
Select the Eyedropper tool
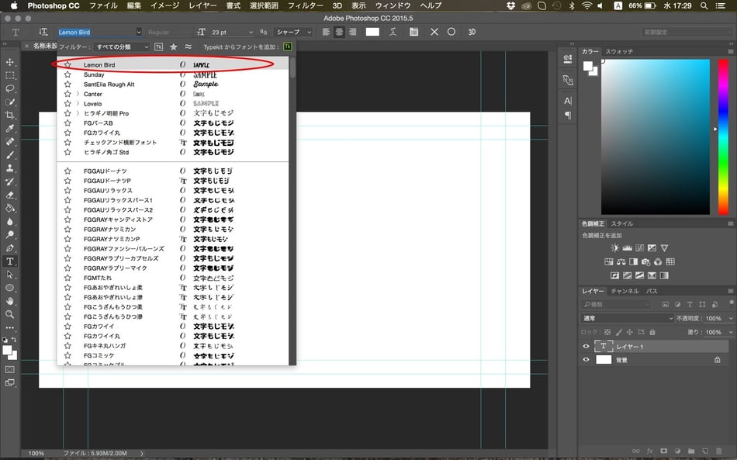tap(10, 129)
